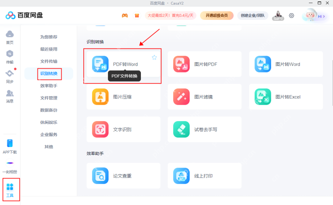Open the 图片滤镜 tool

204,96
